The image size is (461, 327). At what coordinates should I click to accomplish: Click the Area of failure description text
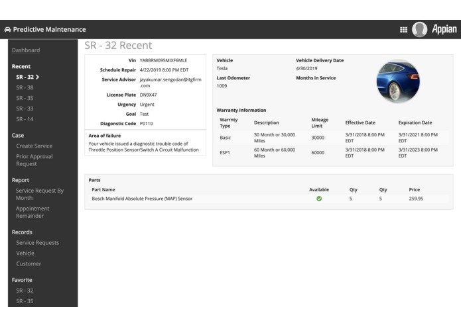click(x=143, y=147)
